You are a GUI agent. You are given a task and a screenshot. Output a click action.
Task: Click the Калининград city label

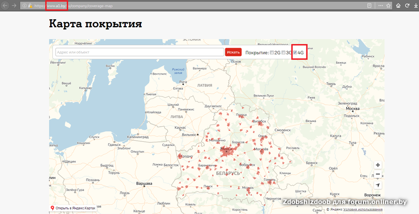click(137, 138)
